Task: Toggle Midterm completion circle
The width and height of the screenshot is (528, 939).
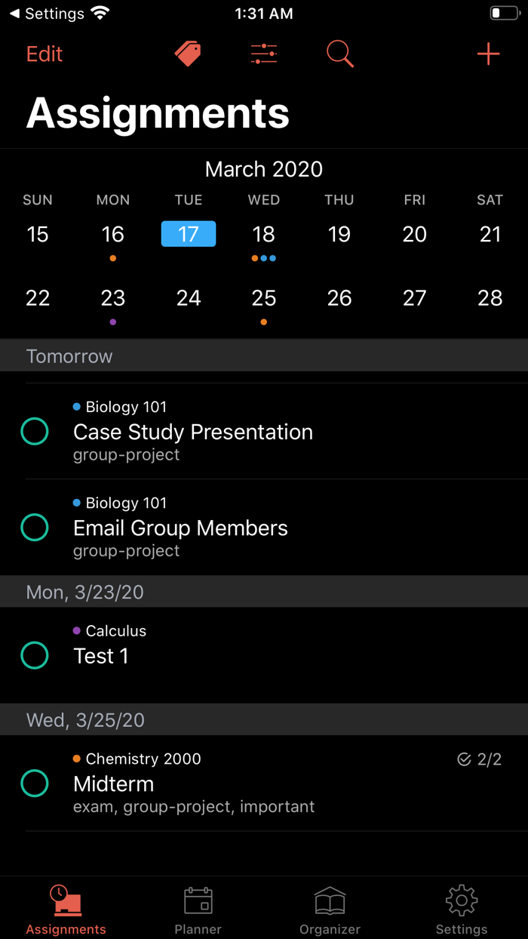Action: pyautogui.click(x=35, y=784)
